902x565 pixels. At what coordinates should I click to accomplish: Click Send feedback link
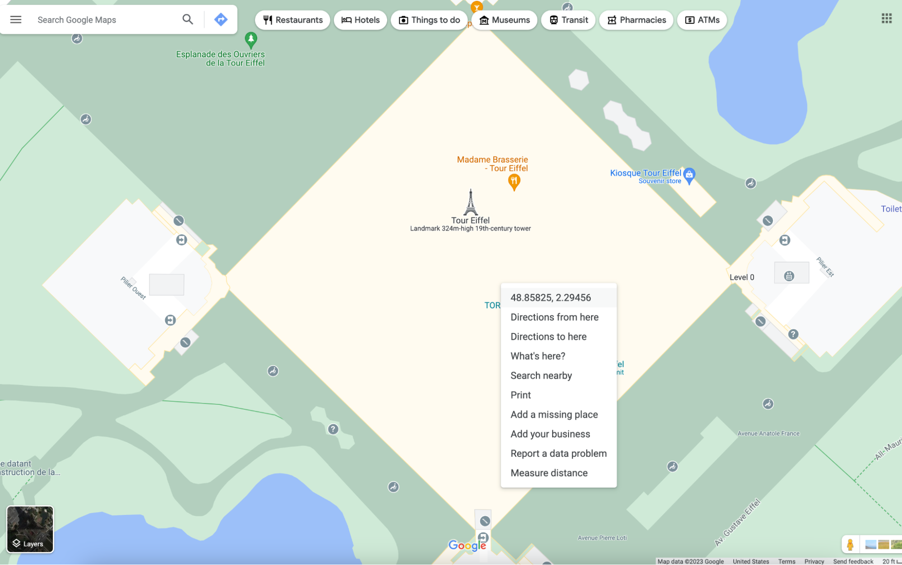pos(853,561)
